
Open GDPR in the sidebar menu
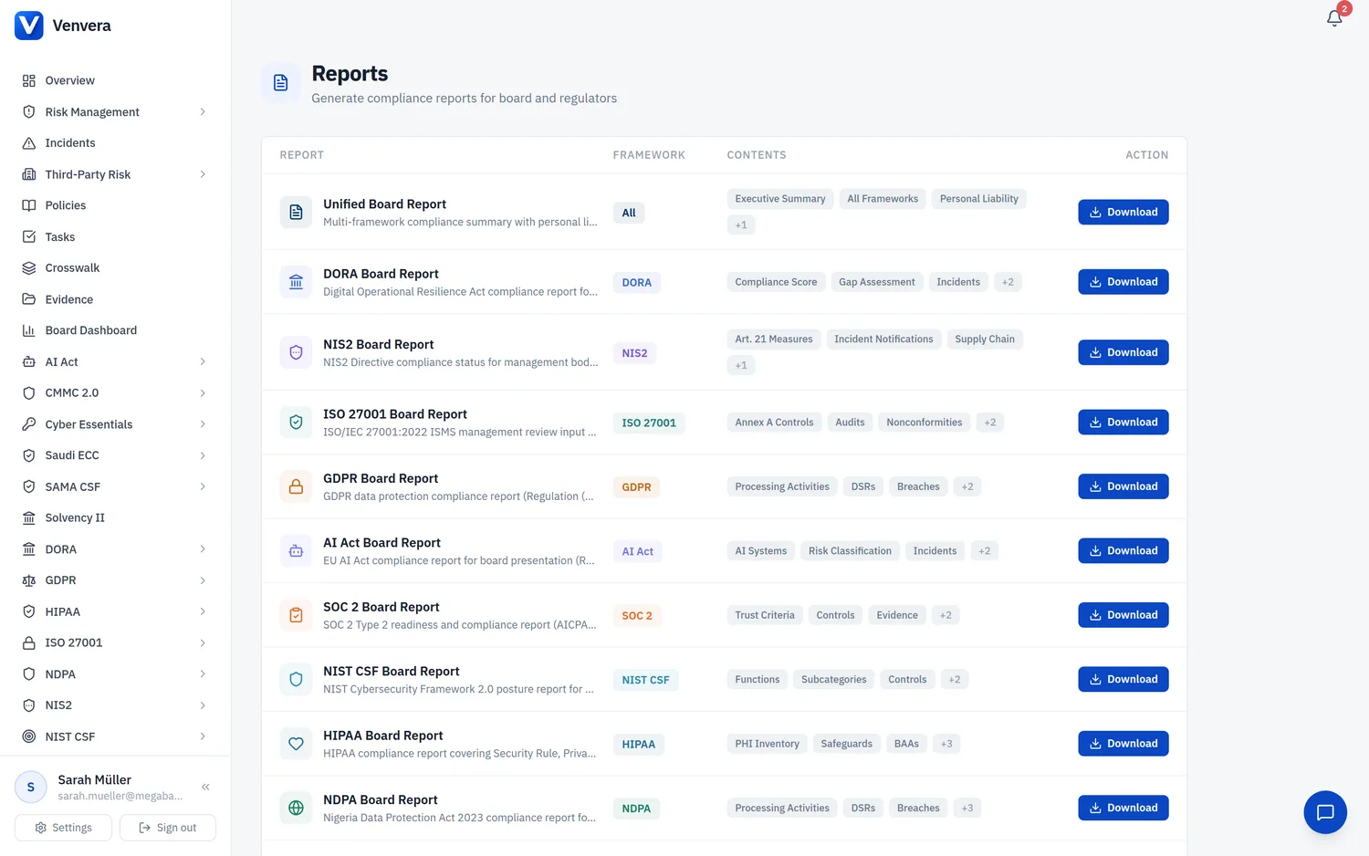tap(115, 580)
